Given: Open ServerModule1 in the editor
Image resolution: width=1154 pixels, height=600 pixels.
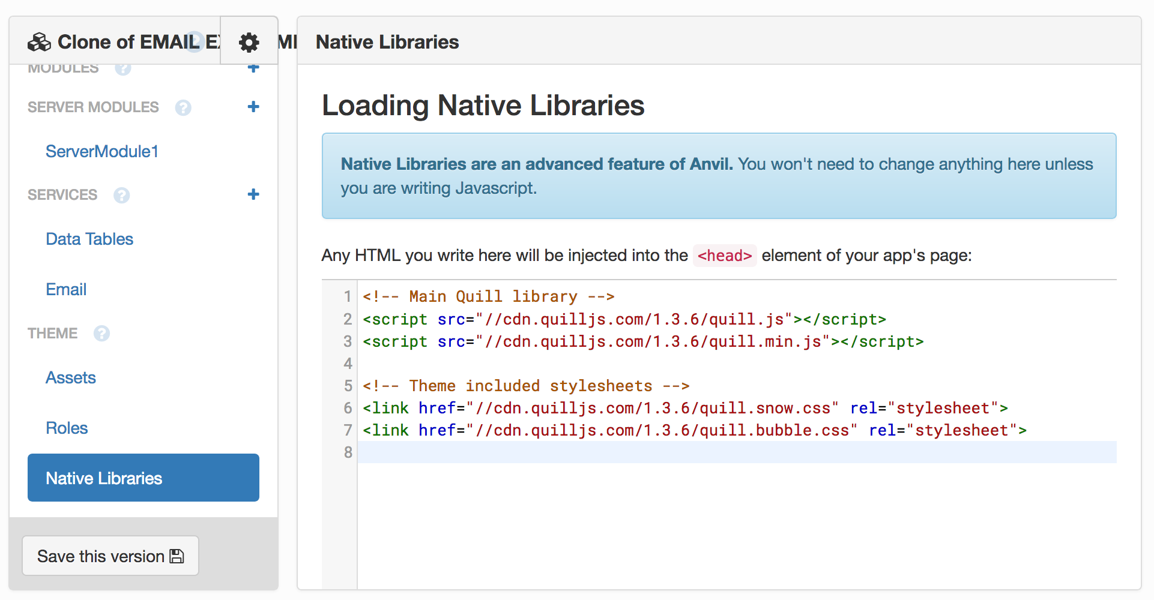Looking at the screenshot, I should [102, 151].
